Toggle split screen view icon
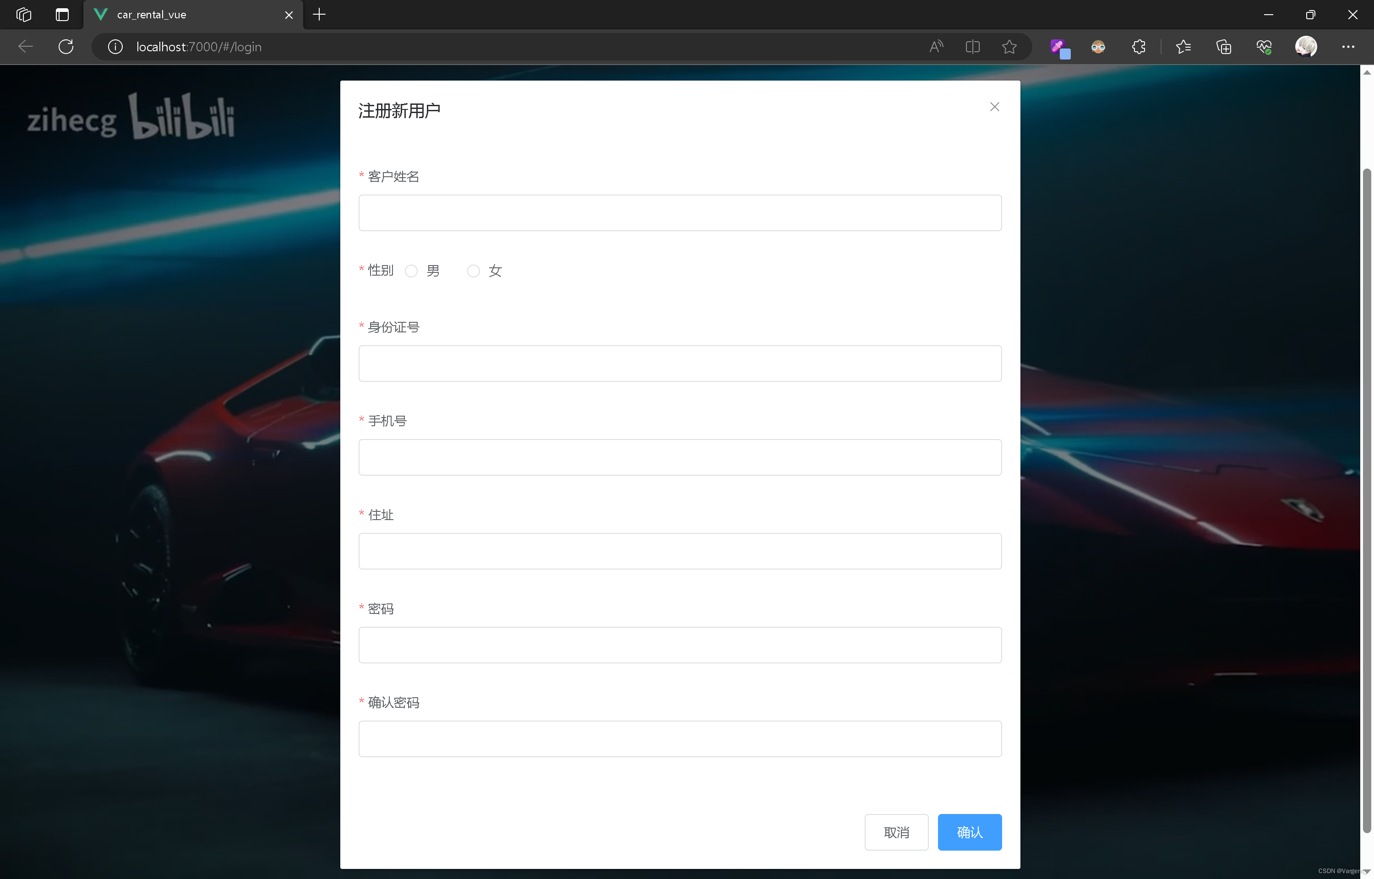The width and height of the screenshot is (1374, 879). pos(973,47)
